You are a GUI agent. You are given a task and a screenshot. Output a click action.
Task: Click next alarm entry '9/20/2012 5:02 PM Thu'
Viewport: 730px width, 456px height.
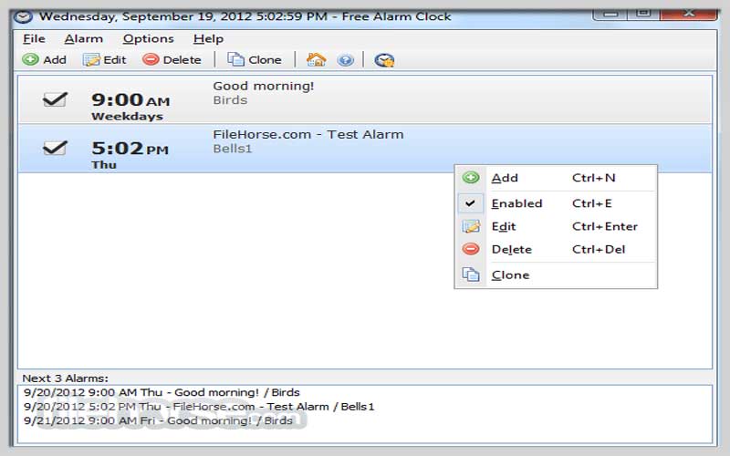coord(199,406)
